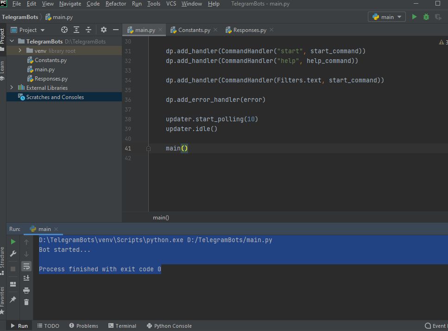Collapse all items in Project panel
Screen dimensions: 448x331
point(88,30)
